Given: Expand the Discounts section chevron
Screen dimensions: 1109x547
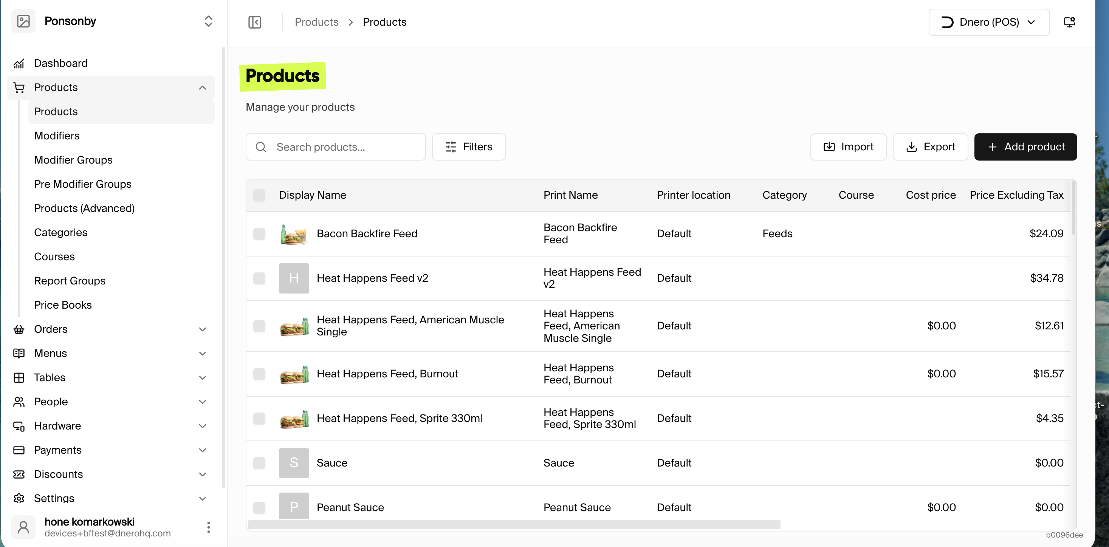Looking at the screenshot, I should [202, 474].
